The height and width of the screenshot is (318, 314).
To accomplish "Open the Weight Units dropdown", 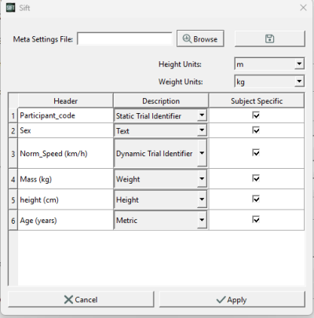I will [x=269, y=82].
